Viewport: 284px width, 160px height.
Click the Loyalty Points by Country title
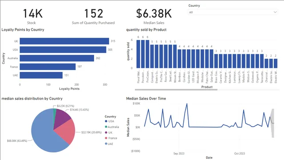point(23,30)
